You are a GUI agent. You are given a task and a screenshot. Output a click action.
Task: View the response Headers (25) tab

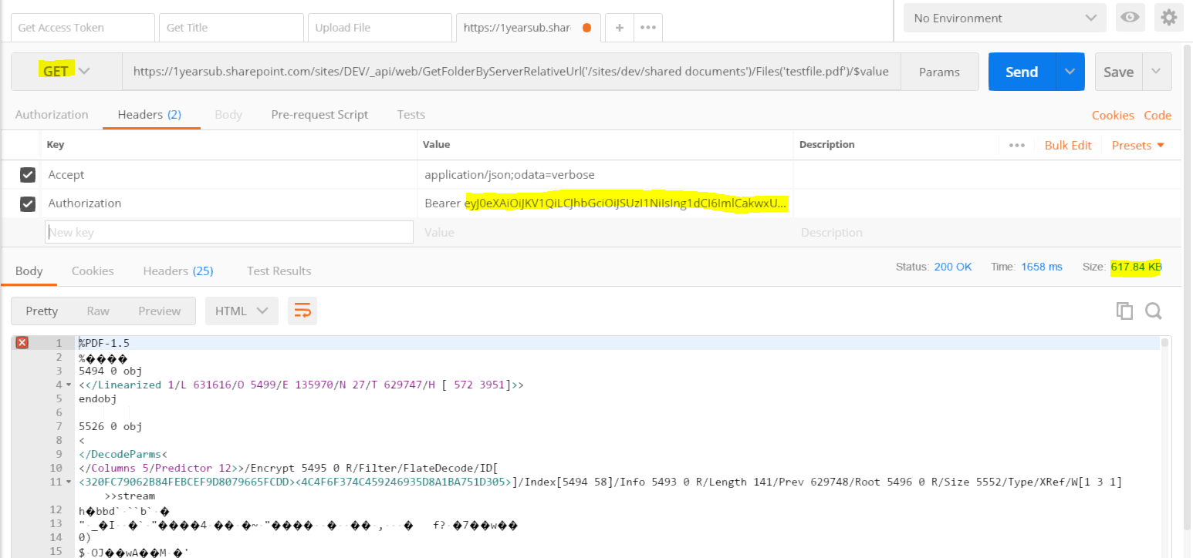(x=177, y=271)
